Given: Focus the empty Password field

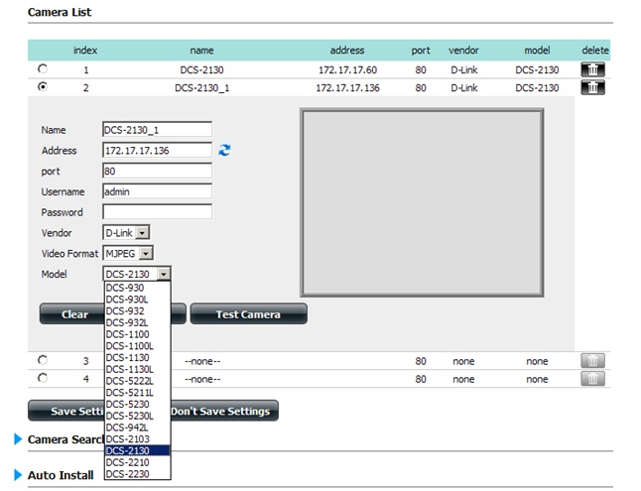Looking at the screenshot, I should pos(157,211).
